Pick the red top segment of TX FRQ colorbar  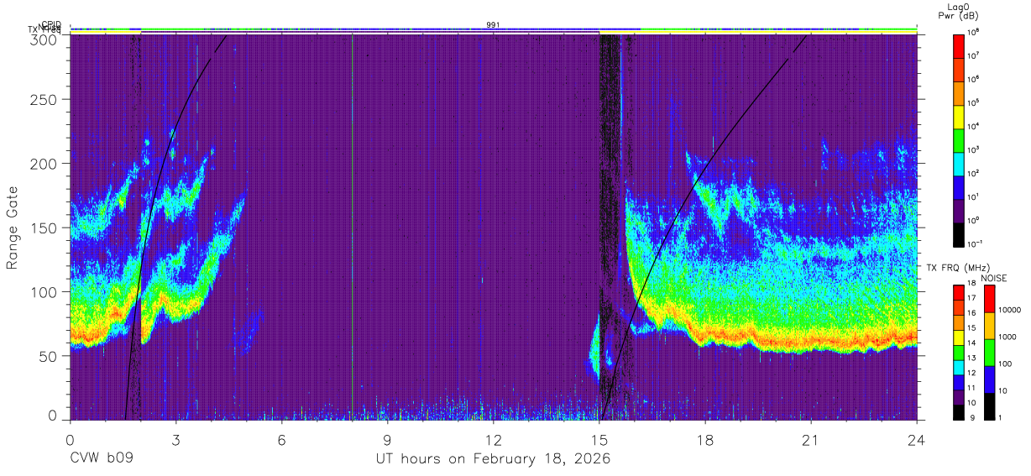point(959,291)
